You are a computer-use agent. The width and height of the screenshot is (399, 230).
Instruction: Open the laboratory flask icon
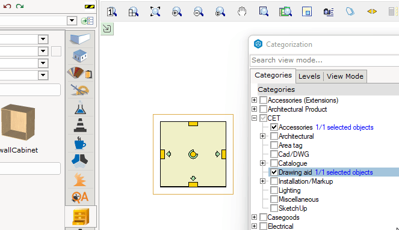click(x=80, y=107)
